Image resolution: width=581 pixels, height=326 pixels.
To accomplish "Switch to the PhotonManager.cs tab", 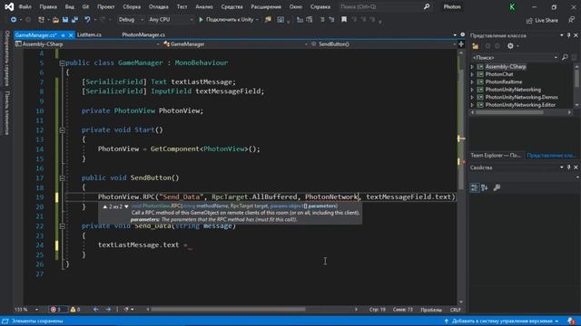I will [x=143, y=34].
